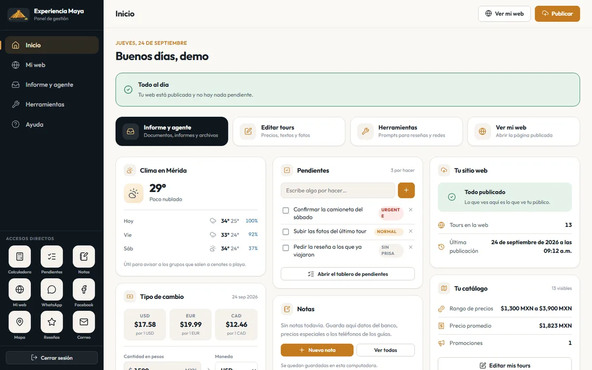Delete the 'Confirmar la camioneta' task

(x=410, y=210)
